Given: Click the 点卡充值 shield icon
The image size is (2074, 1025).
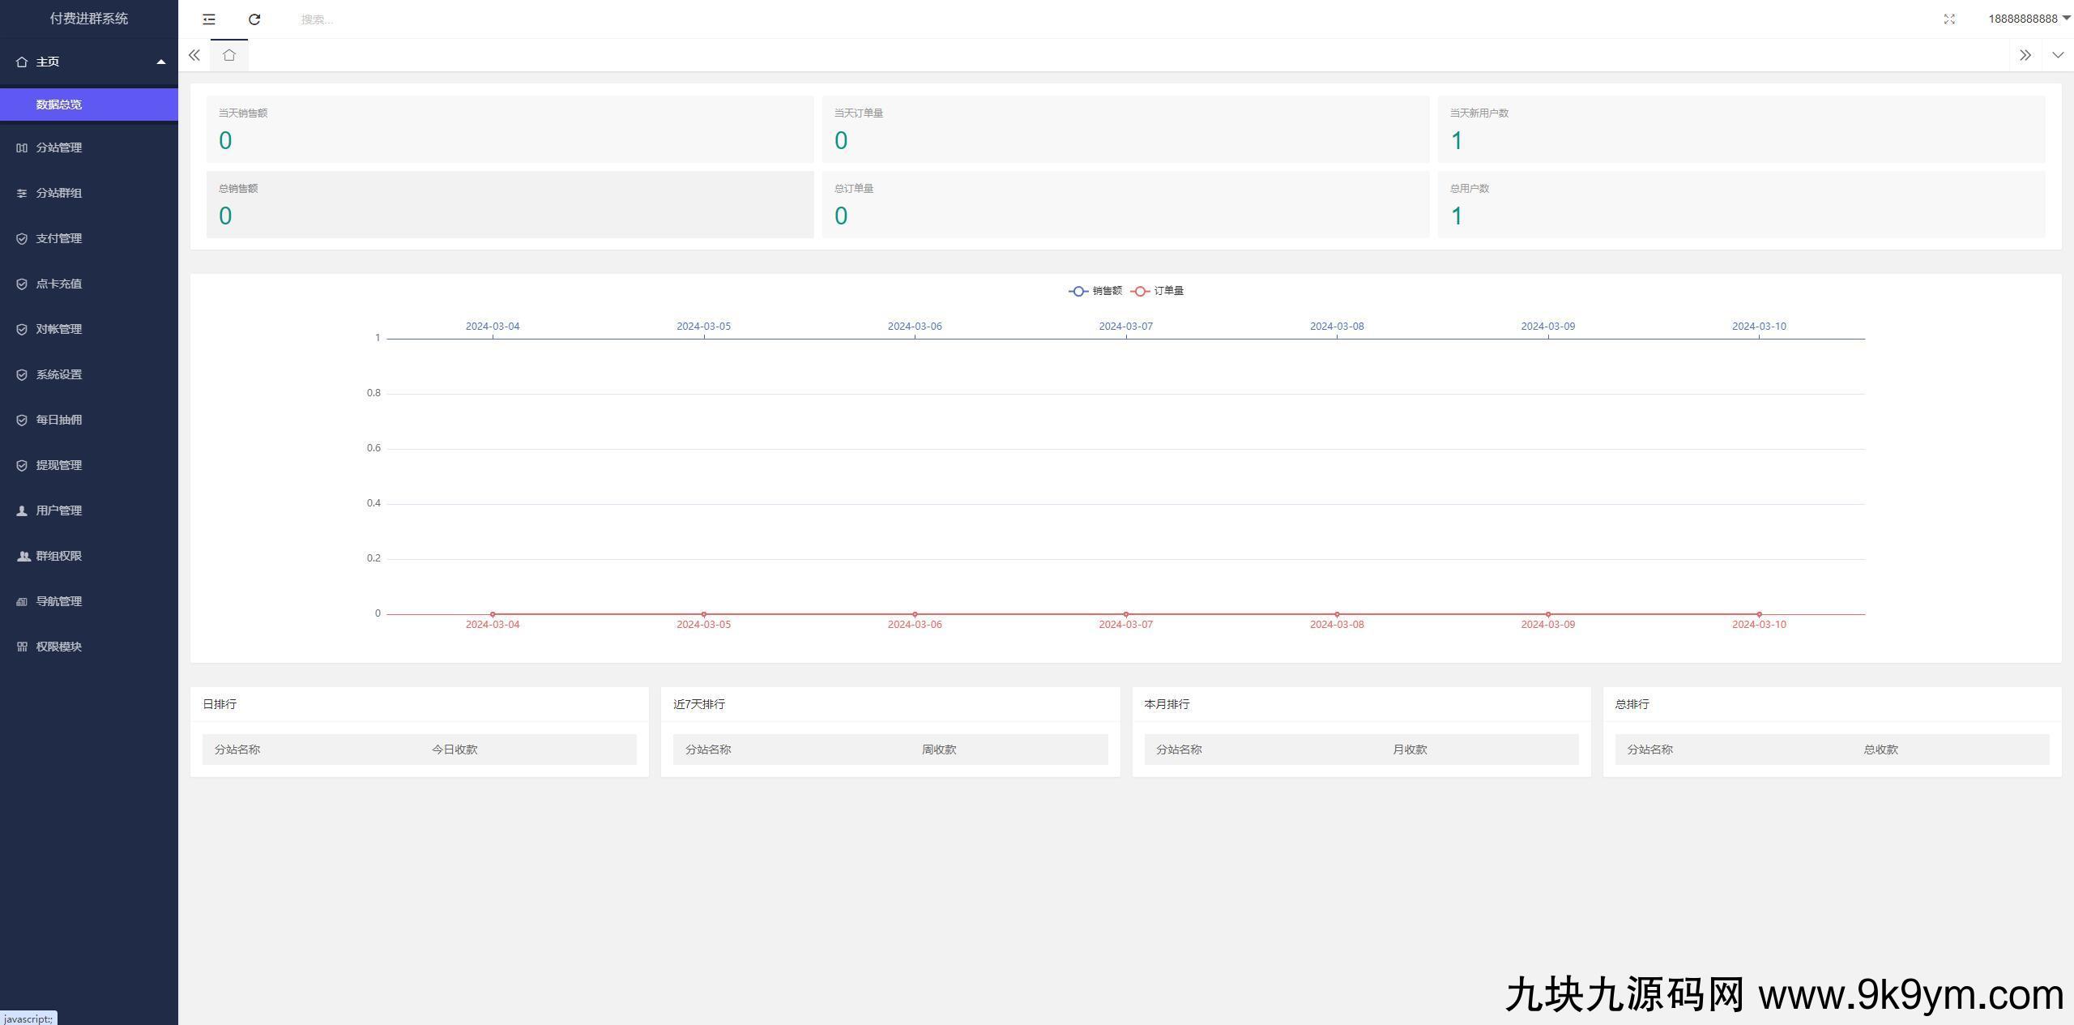Looking at the screenshot, I should [22, 284].
